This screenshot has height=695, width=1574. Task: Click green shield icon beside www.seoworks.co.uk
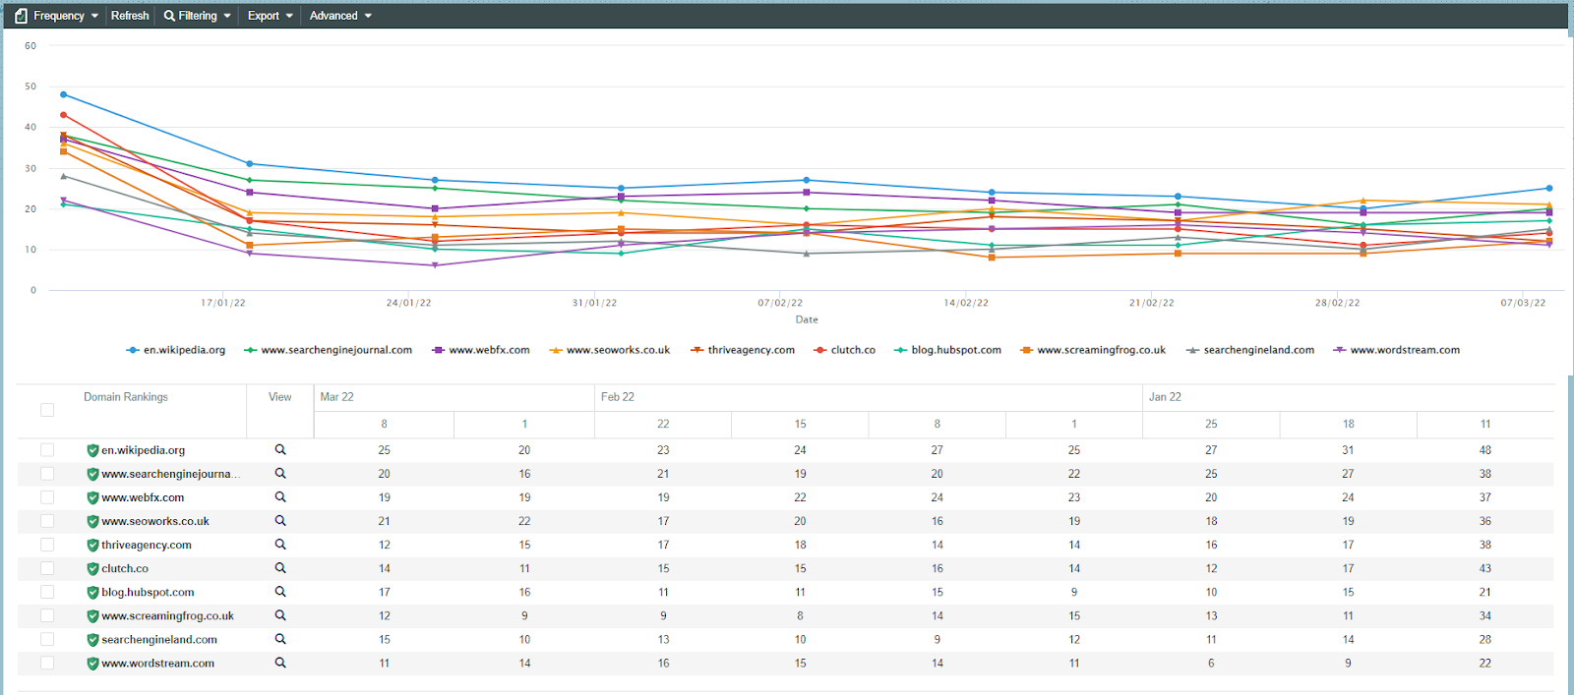[x=92, y=521]
